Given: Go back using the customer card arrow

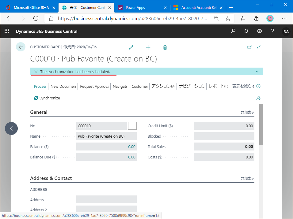Looking at the screenshot, I should [x=21, y=47].
